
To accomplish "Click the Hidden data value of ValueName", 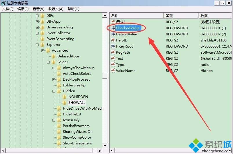I will [207, 70].
